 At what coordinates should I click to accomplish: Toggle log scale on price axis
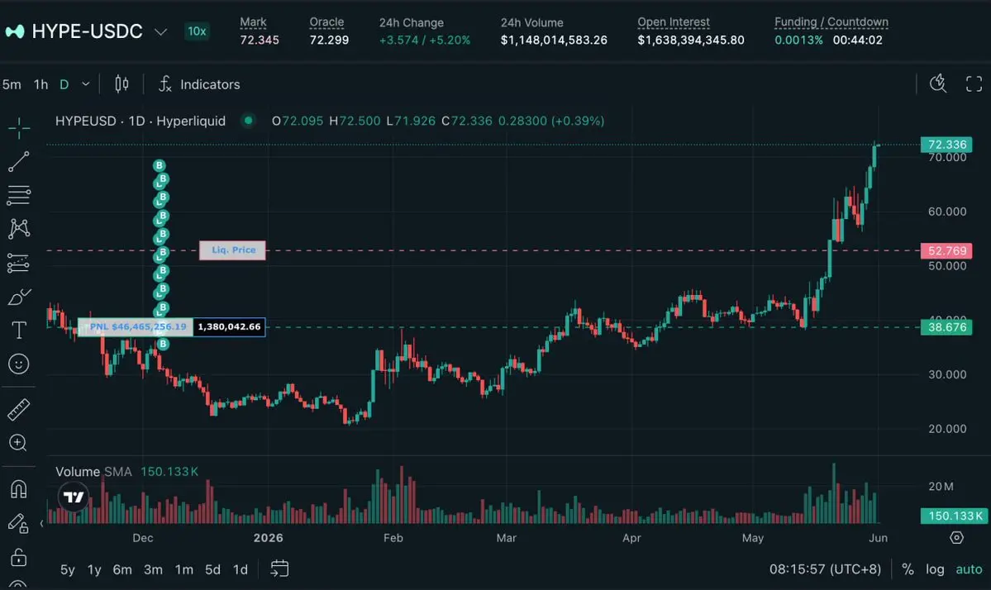(x=935, y=569)
